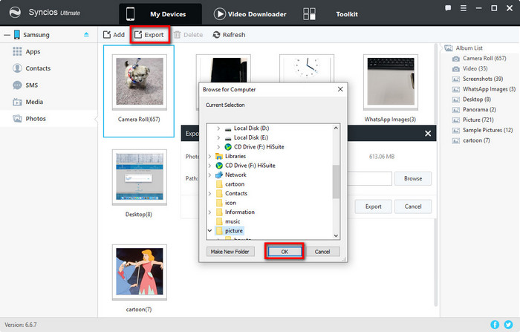The width and height of the screenshot is (520, 332).
Task: Expand Local Disk (D:) node
Action: point(218,128)
